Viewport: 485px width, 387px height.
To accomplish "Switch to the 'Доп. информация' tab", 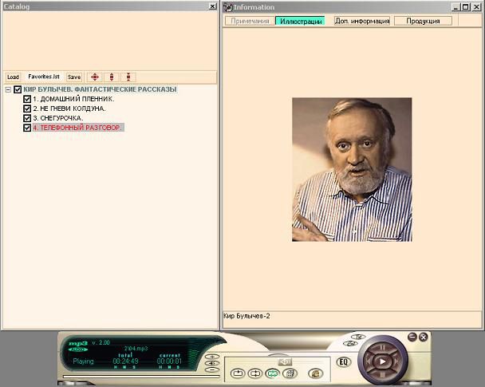I will (361, 21).
